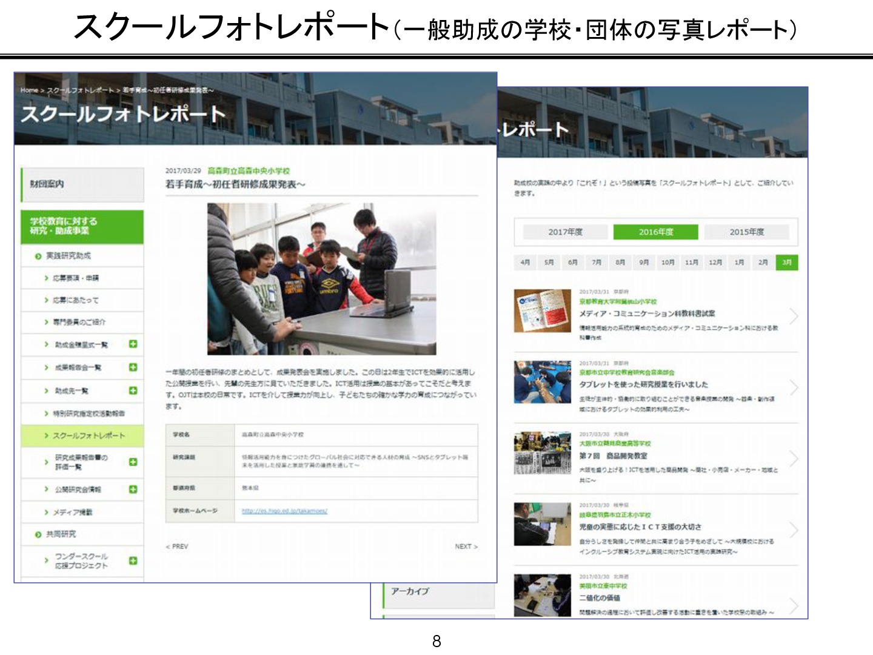Screen dimensions: 873x655
Task: Click スクールフォトレポート in the breadcrumb trail
Action: click(x=80, y=90)
